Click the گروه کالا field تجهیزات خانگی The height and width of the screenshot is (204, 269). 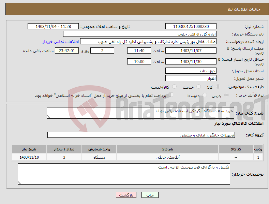click(141, 135)
